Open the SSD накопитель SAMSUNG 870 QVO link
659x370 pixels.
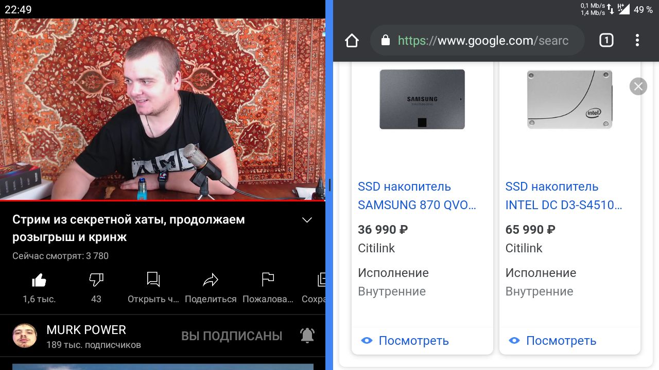click(x=417, y=196)
